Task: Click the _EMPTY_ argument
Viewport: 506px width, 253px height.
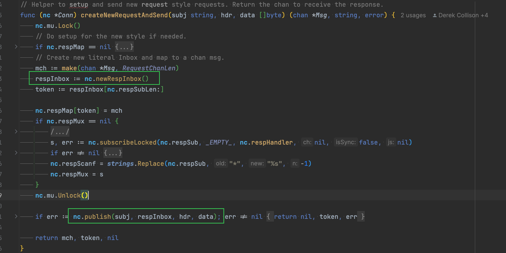Action: click(x=219, y=142)
